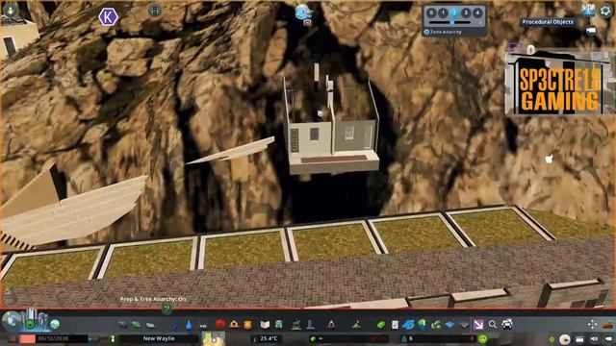
Task: Click the gray flat layer icon
Action: pos(464,325)
